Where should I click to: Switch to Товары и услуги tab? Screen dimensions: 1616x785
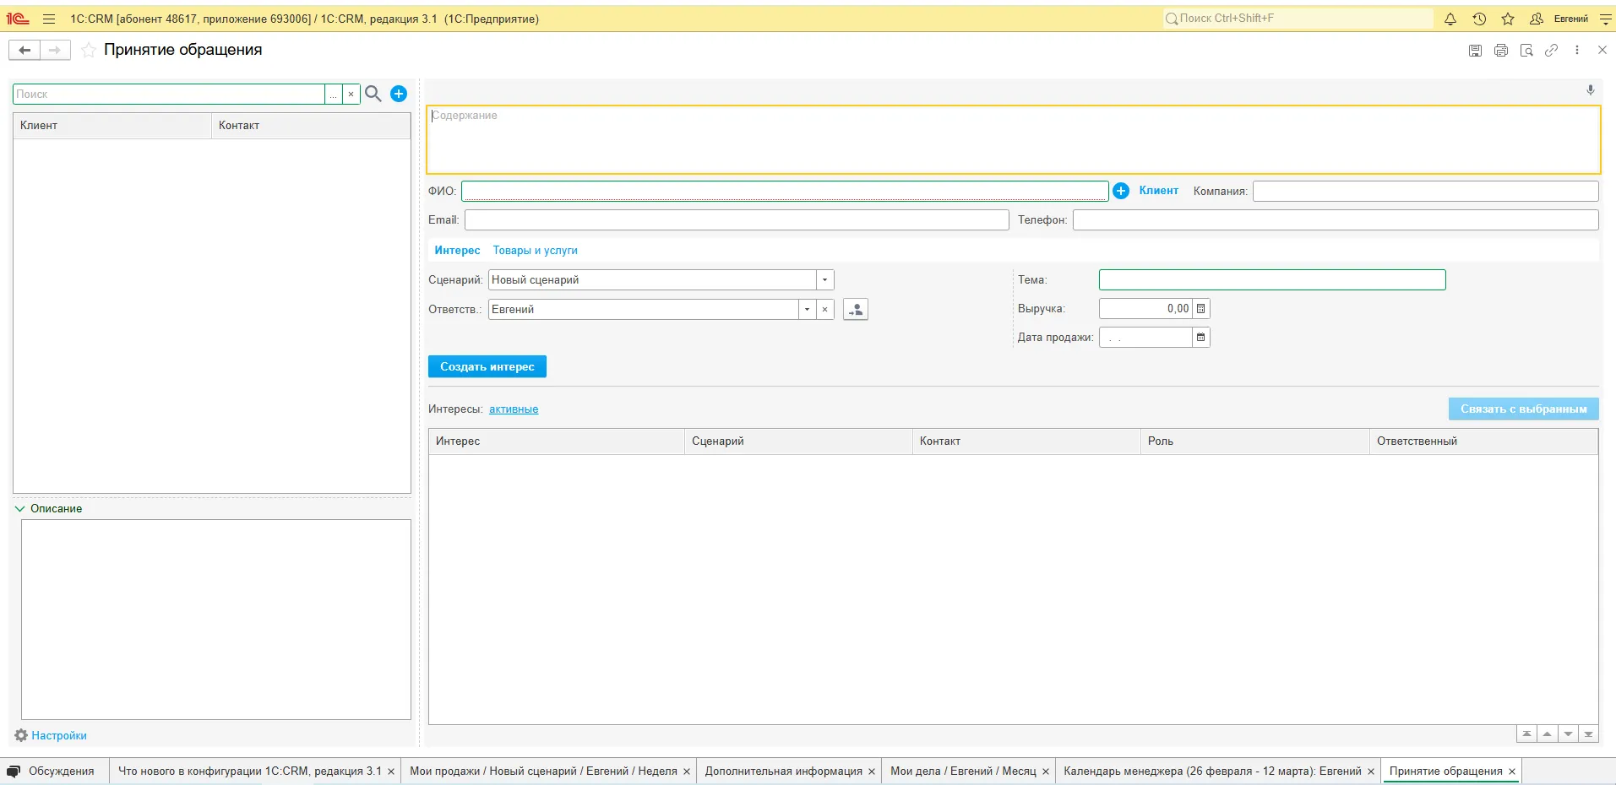[536, 251]
